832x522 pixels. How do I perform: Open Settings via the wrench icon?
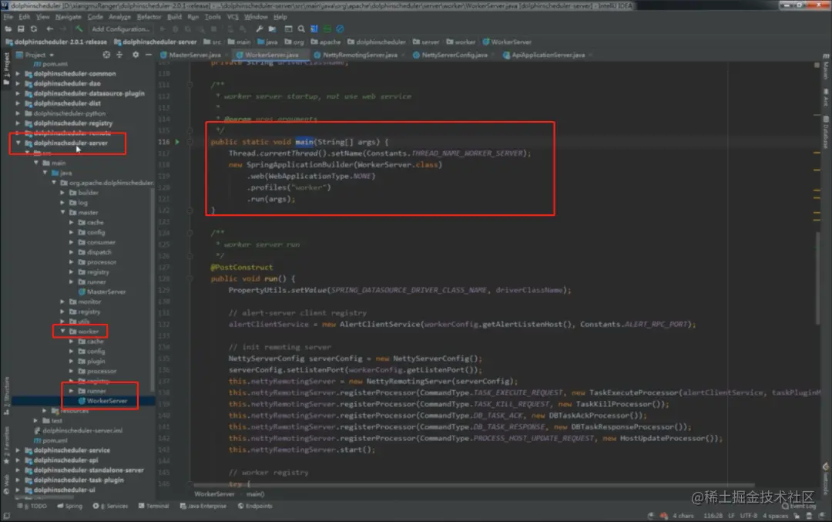(259, 29)
